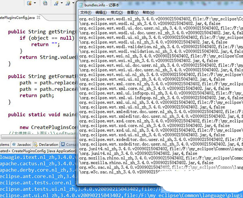
Task: Click console line 'eclipse.ant.core.nl_zh'
Action: point(38,176)
